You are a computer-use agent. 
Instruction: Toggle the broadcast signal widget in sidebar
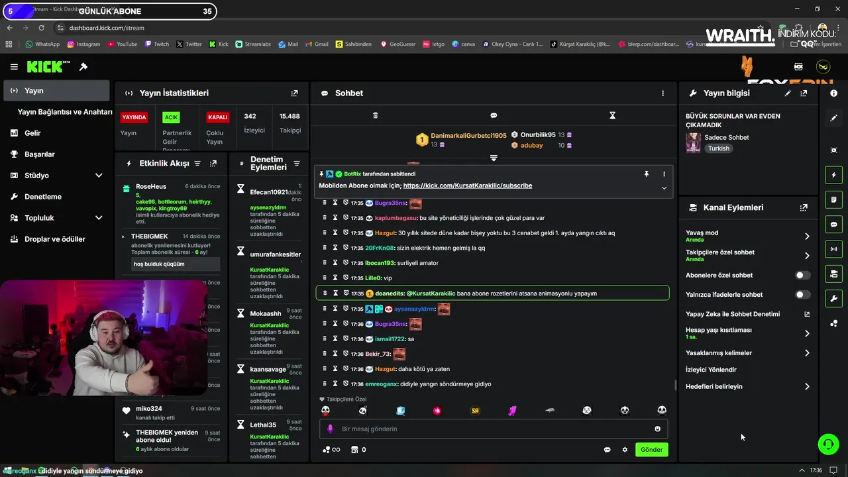pos(833,249)
